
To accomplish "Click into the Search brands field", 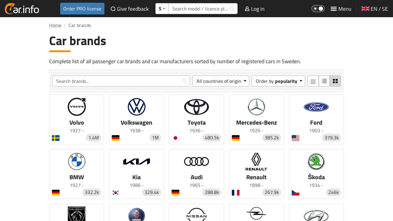I will tap(121, 81).
